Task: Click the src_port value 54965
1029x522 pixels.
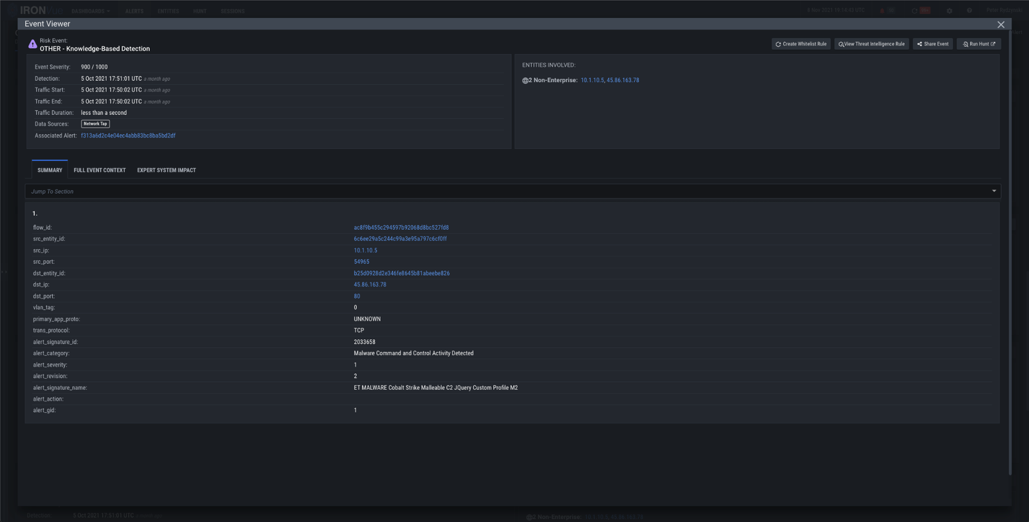Action: click(x=361, y=262)
